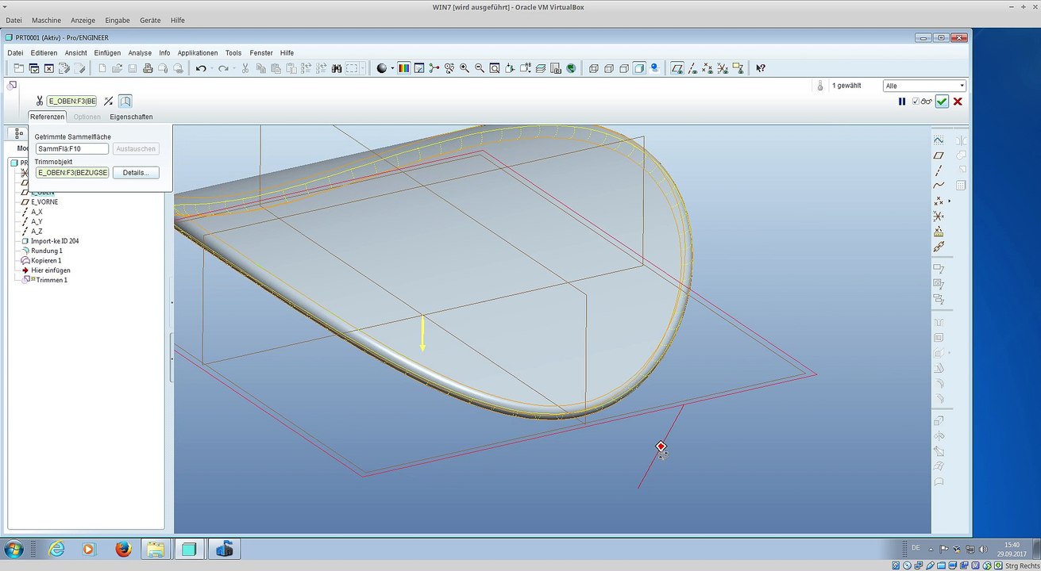Toggle datum planes display
Screen dimensions: 1041x571
pyautogui.click(x=677, y=68)
